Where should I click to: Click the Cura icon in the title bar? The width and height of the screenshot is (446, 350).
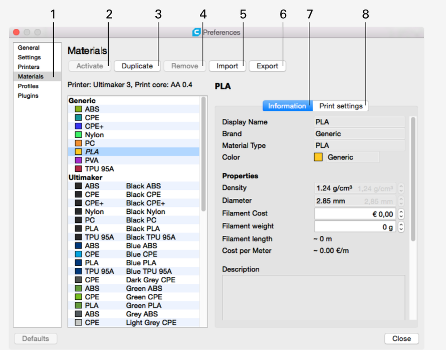[x=196, y=32]
